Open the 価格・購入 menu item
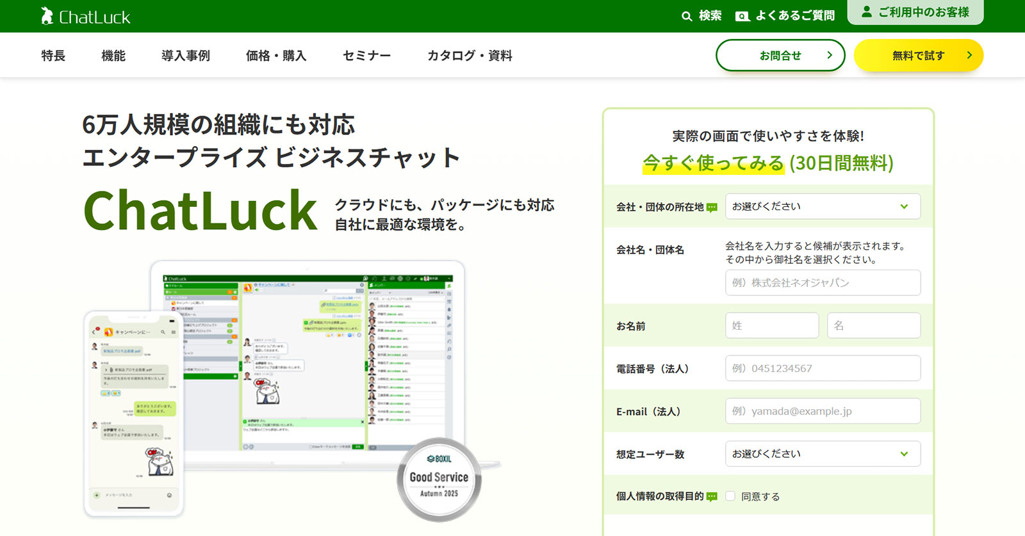Image resolution: width=1025 pixels, height=536 pixels. pos(276,56)
